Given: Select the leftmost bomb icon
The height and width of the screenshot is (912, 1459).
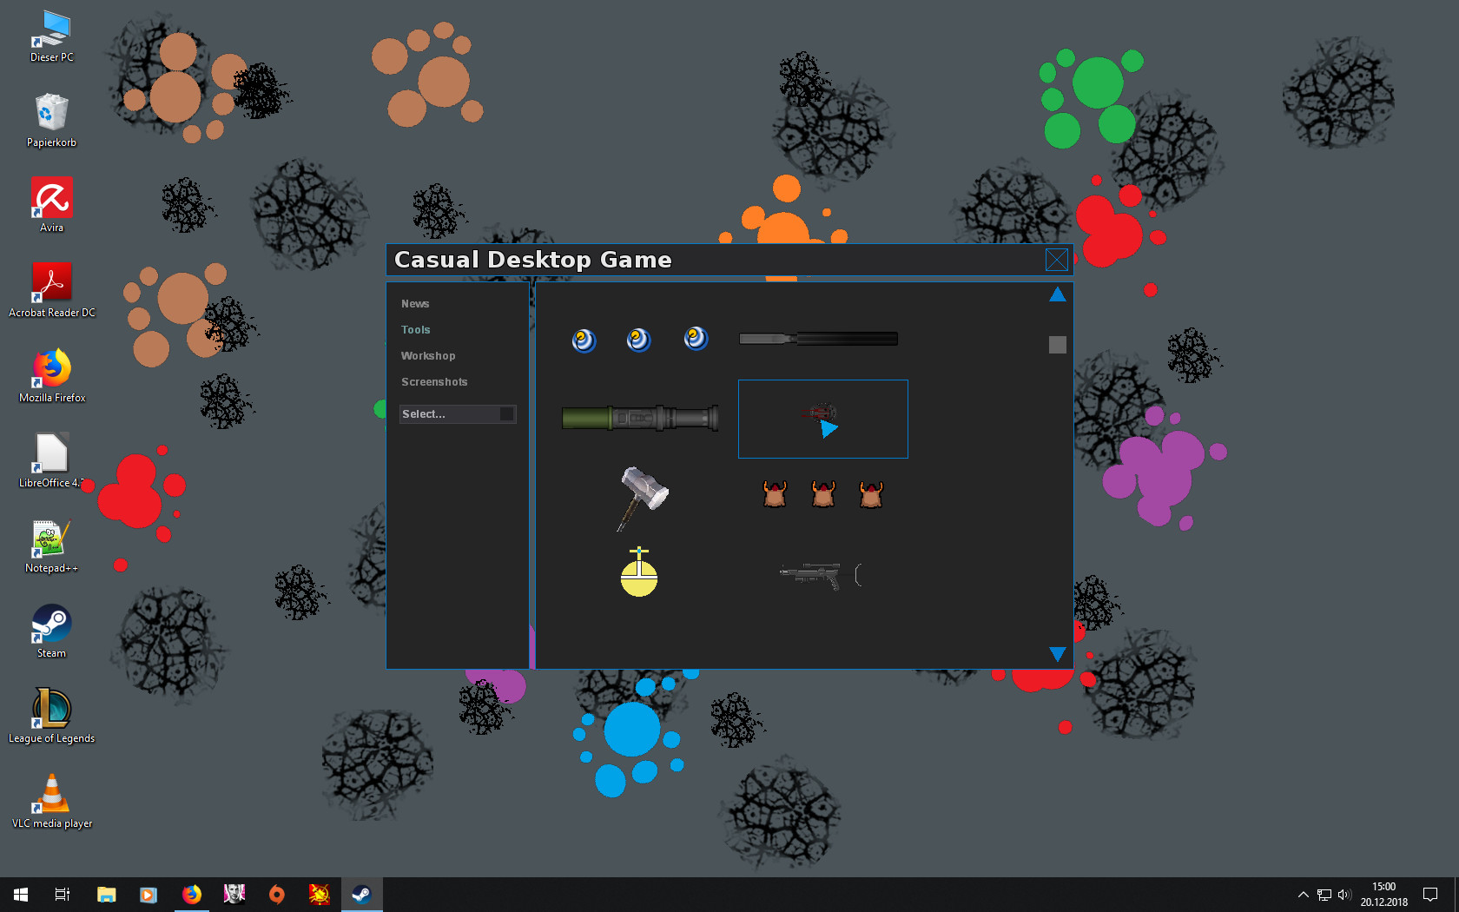Looking at the screenshot, I should coord(584,340).
